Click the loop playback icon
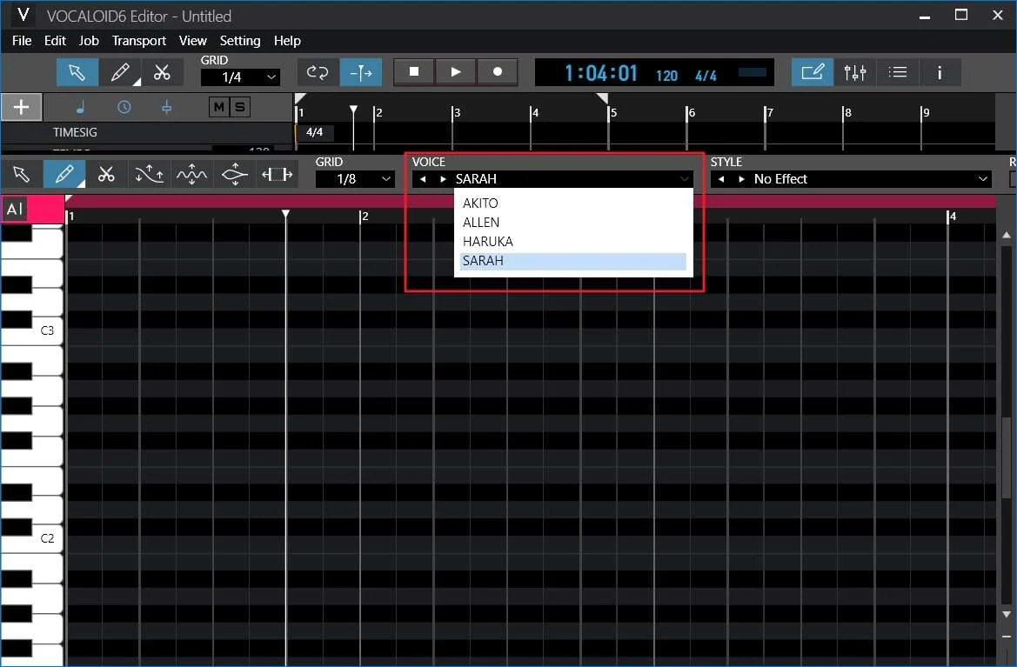Screen dimensions: 1017x667 (318, 72)
